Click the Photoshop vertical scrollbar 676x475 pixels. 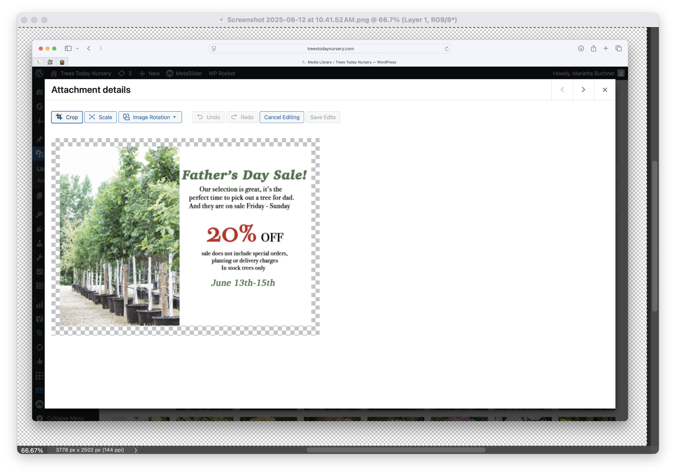click(x=655, y=236)
